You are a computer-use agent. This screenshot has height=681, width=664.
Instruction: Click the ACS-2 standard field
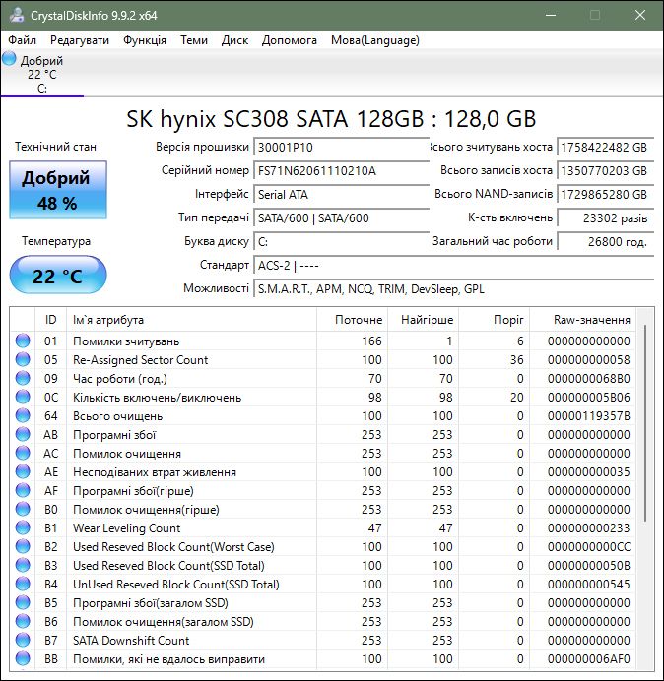(x=453, y=265)
